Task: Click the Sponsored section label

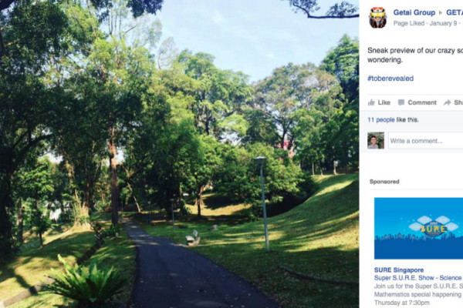Action: [384, 182]
